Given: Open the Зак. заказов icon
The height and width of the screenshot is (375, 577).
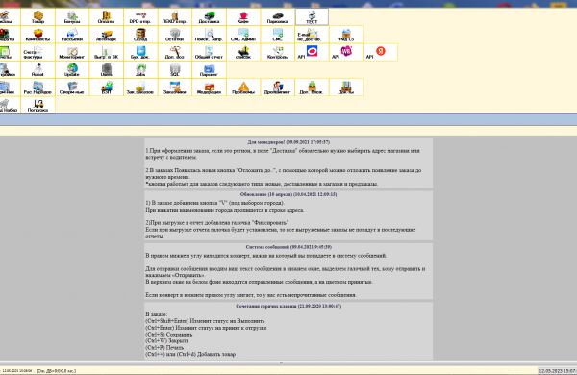Looking at the screenshot, I should [x=140, y=87].
